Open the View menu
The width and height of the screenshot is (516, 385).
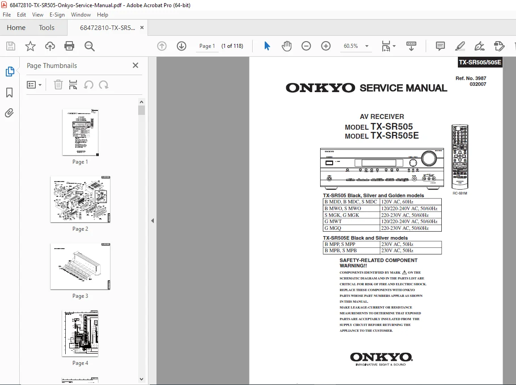(38, 15)
